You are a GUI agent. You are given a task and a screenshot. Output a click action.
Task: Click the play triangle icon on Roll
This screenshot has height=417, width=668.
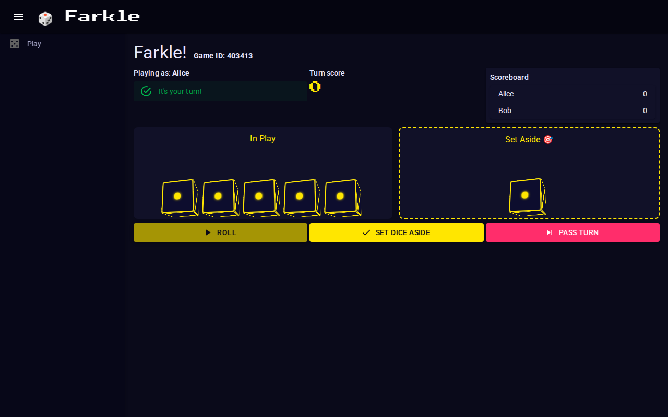pyautogui.click(x=208, y=232)
